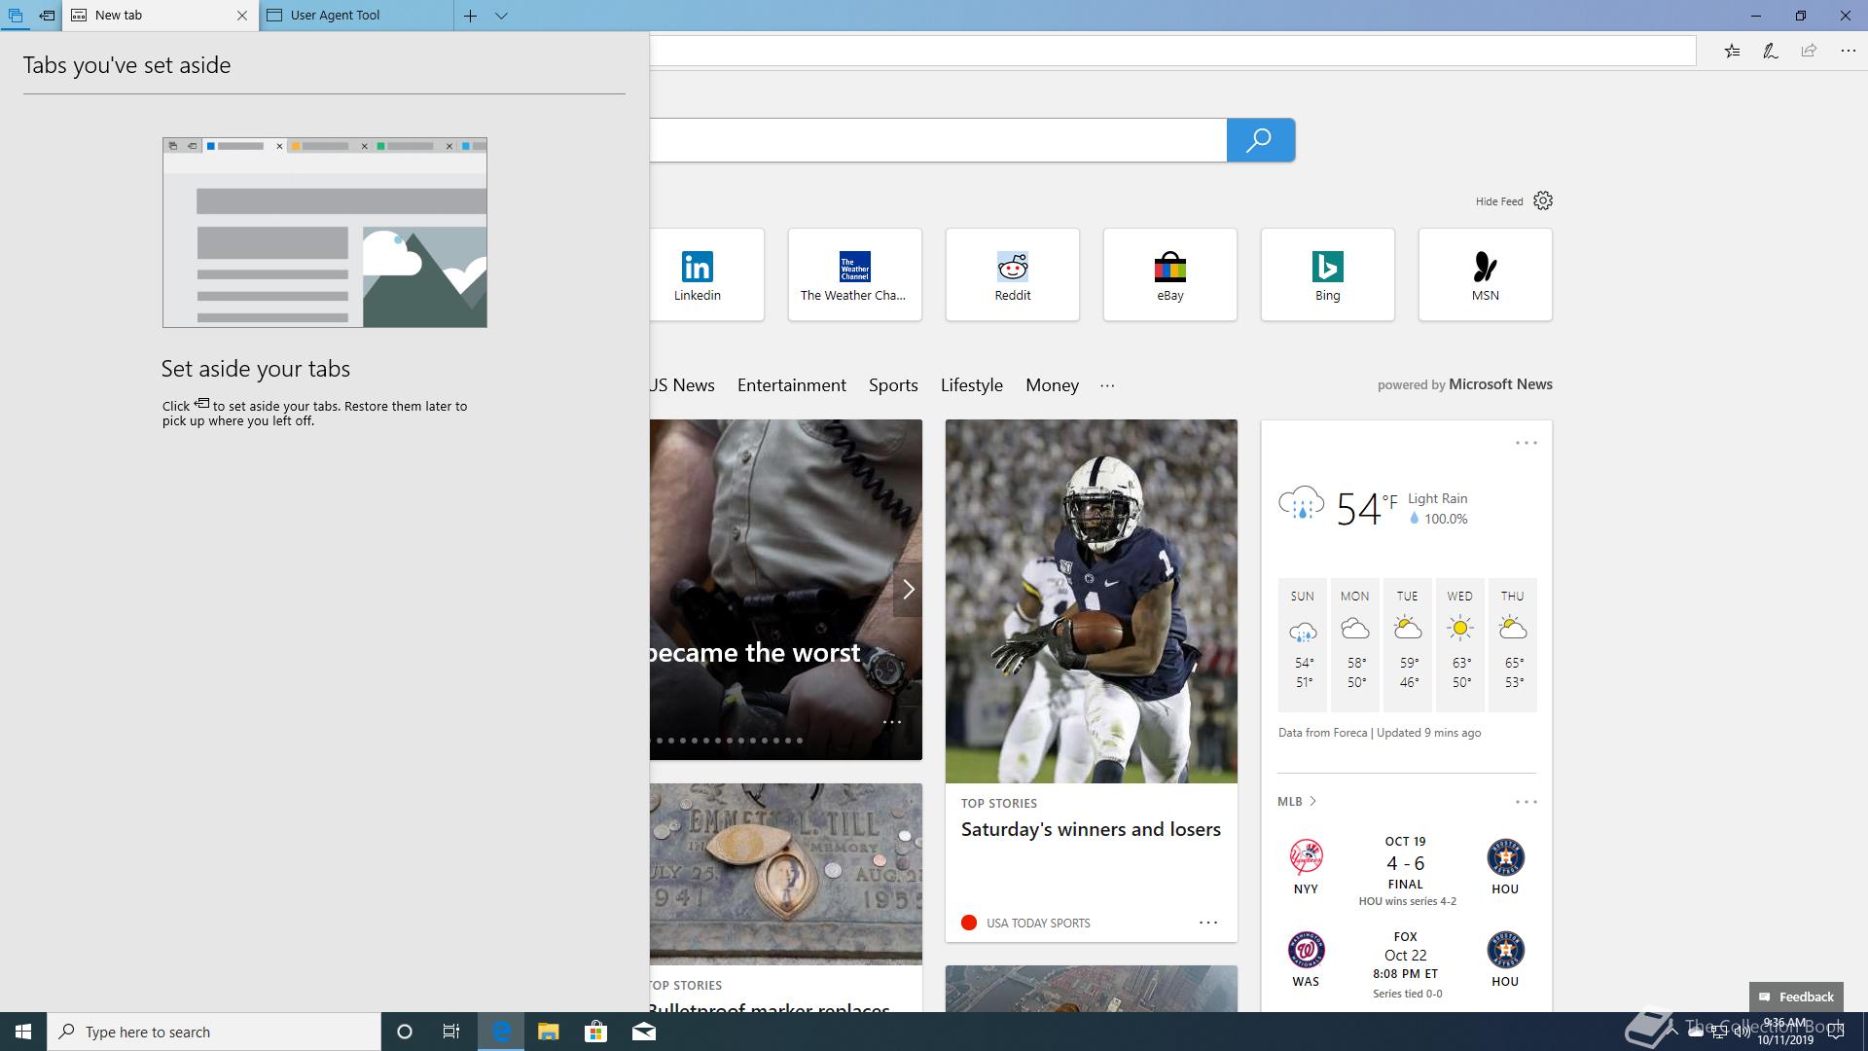Open File Explorer from taskbar
Screen dimensions: 1868x1051
tap(548, 1032)
